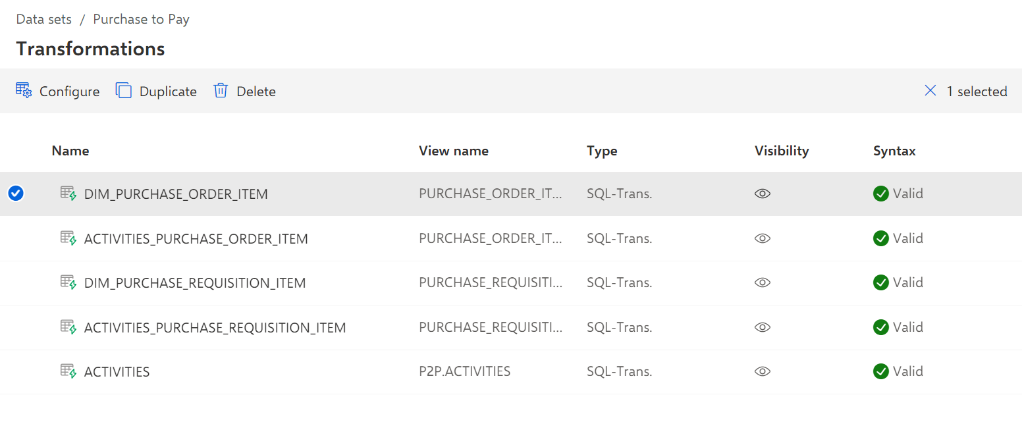
Task: Click transformation icon beside the ACTIVITIES row
Action: pos(68,371)
